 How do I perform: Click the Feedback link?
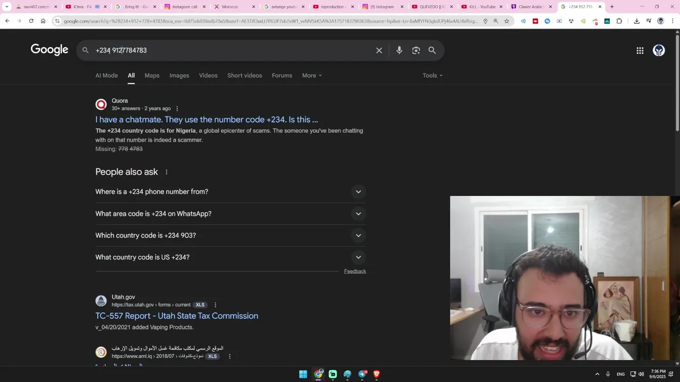tap(355, 271)
